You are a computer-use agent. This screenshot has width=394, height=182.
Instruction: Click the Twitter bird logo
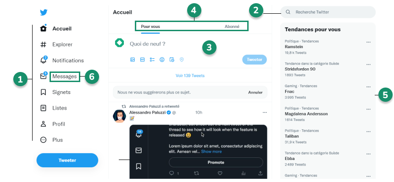pyautogui.click(x=44, y=12)
